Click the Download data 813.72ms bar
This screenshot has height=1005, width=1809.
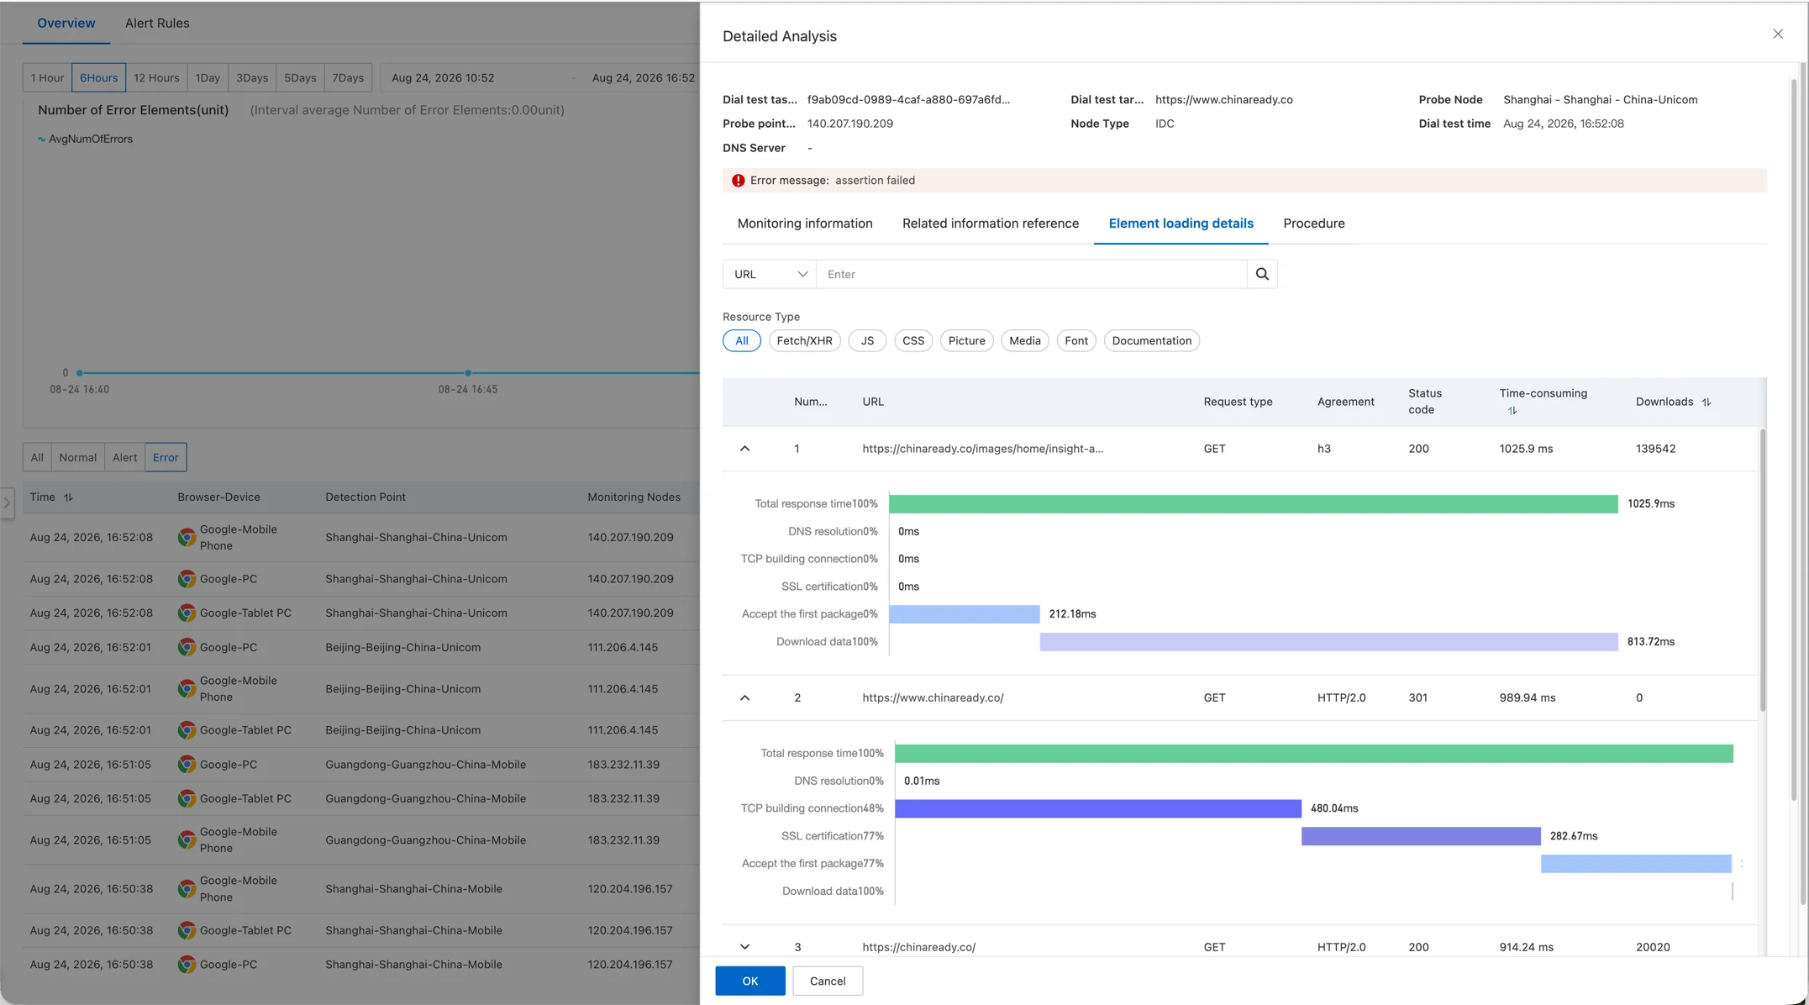(x=1328, y=642)
